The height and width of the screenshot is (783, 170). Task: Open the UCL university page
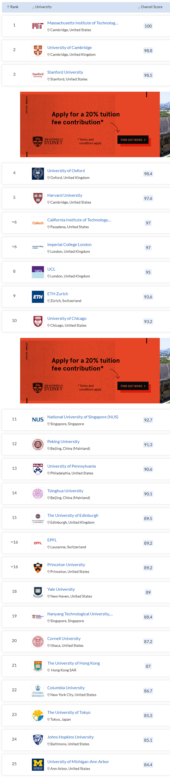51,269
